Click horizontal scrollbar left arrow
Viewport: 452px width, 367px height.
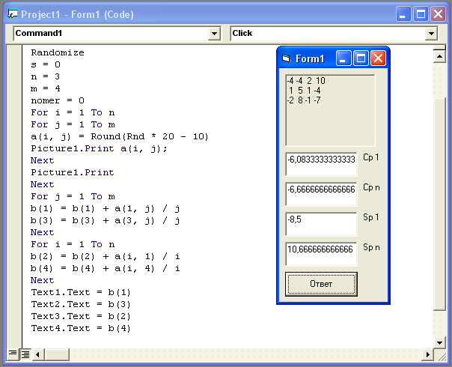[x=37, y=354]
